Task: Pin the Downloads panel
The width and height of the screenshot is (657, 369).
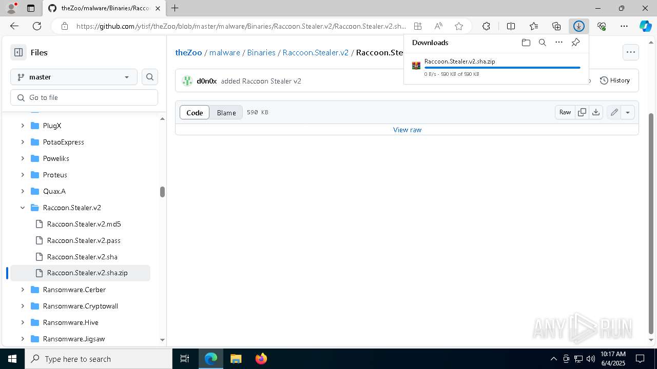Action: [x=575, y=43]
